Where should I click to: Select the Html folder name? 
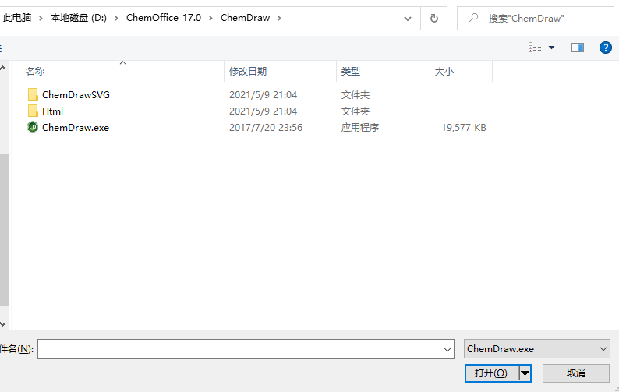pyautogui.click(x=52, y=111)
